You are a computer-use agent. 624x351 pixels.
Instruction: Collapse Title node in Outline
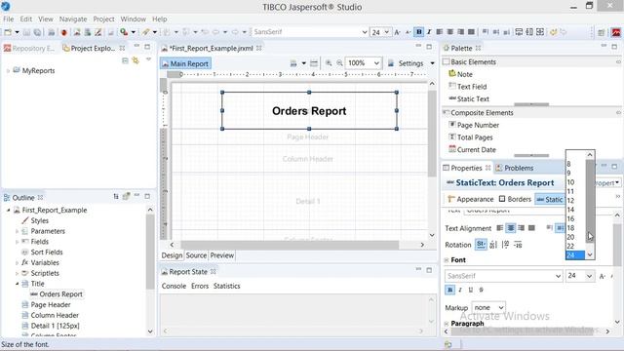pos(18,284)
